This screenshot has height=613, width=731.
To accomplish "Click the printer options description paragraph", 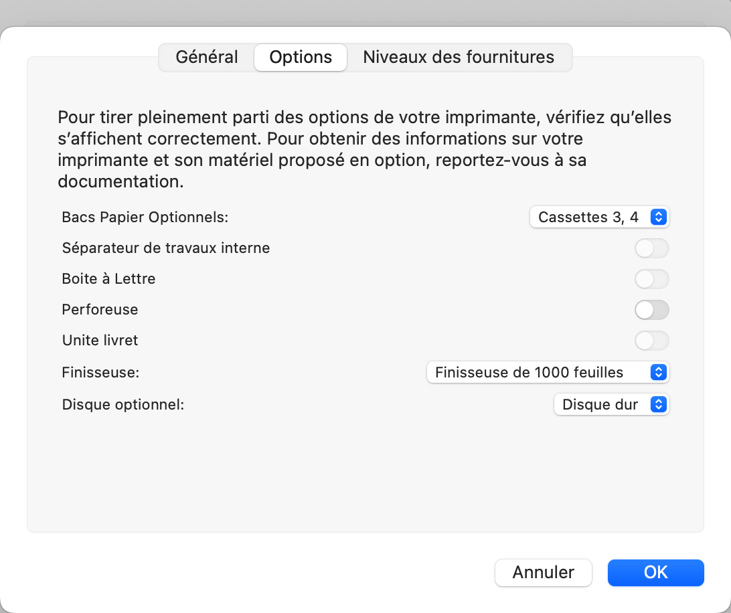I will click(x=364, y=149).
